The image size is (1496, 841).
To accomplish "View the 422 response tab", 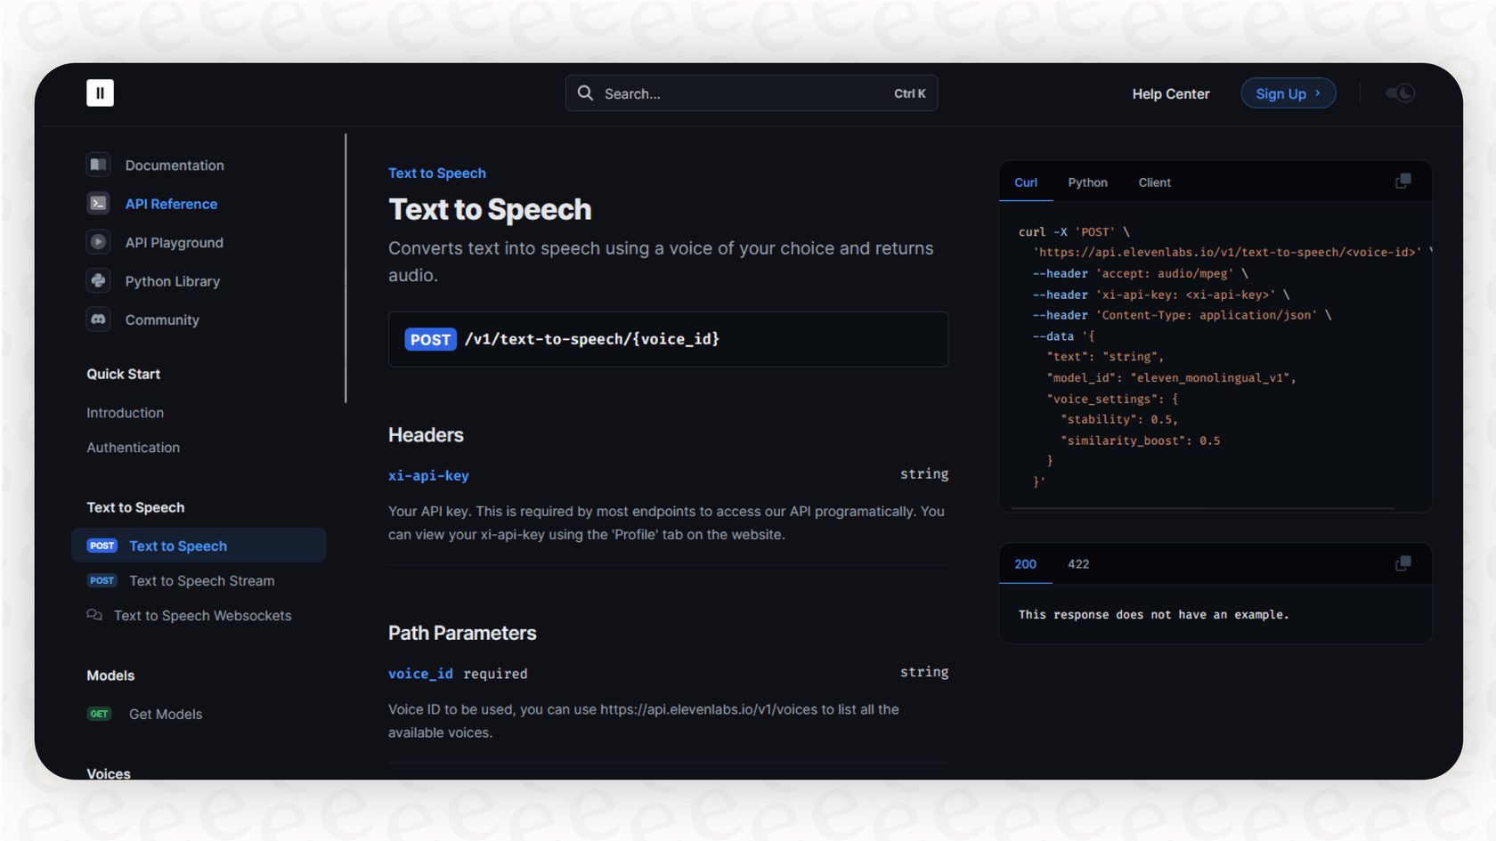I will 1078,563.
